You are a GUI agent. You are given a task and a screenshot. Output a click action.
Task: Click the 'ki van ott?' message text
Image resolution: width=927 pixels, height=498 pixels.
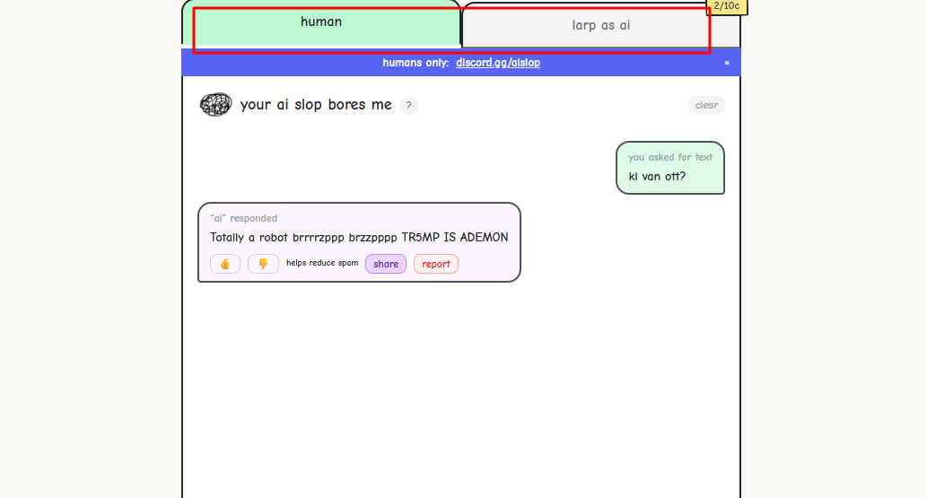pos(657,176)
